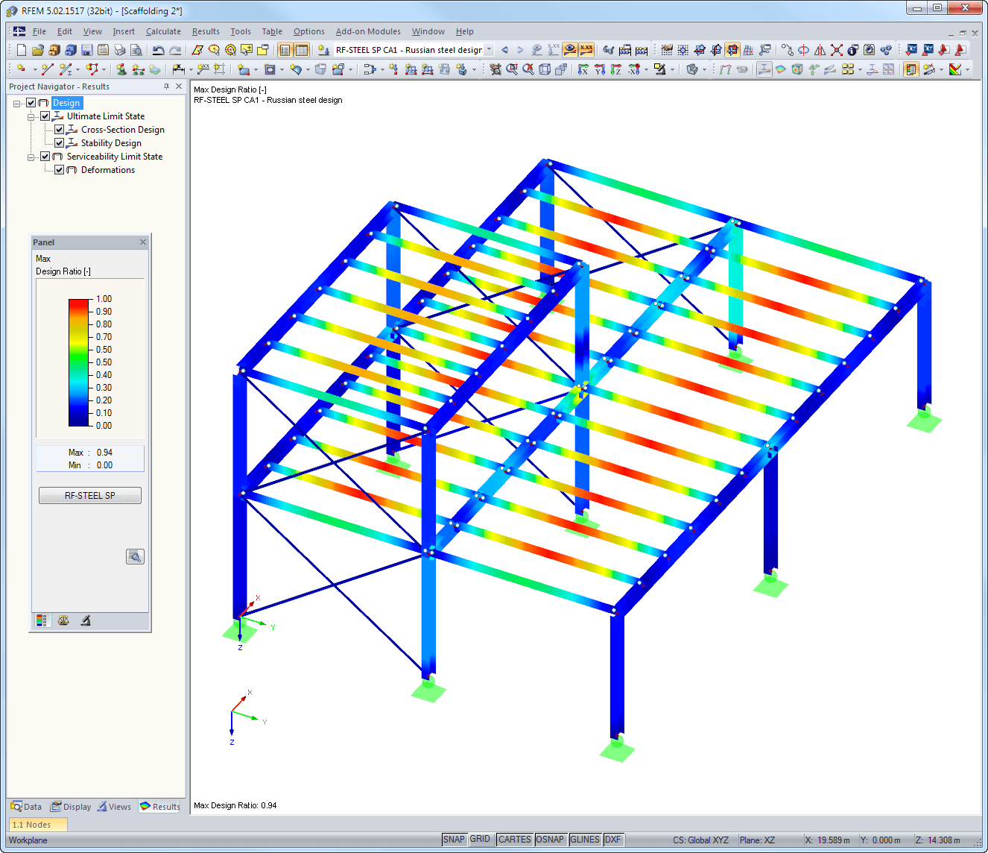
Task: Toggle OSNAP in the status bar
Action: tap(550, 840)
